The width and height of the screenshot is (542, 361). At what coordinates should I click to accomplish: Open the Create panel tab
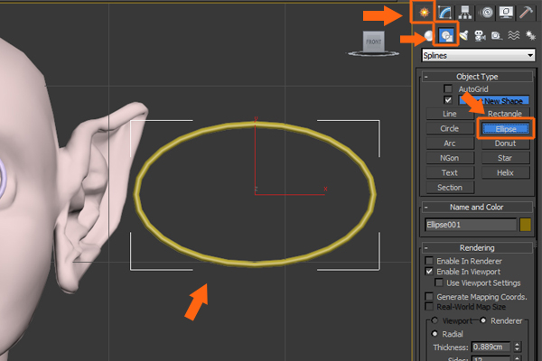tap(424, 13)
